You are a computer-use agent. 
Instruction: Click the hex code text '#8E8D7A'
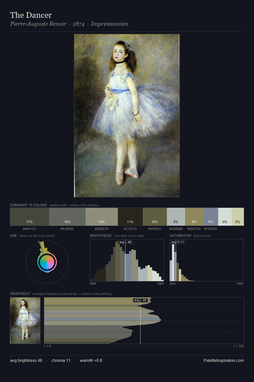pos(102,229)
